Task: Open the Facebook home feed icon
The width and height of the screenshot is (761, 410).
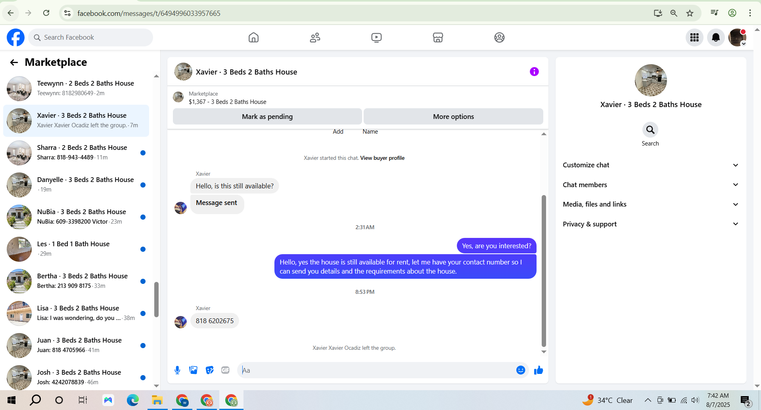Action: pos(253,38)
